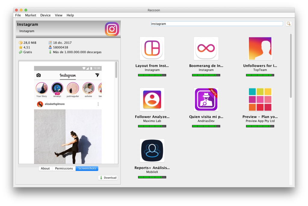Open the Device menu
Screen dimensions: 308x206
pos(45,15)
